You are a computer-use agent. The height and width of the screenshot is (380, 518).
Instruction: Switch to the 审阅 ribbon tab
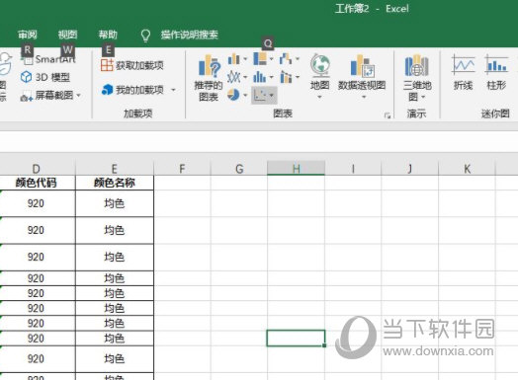(x=28, y=35)
